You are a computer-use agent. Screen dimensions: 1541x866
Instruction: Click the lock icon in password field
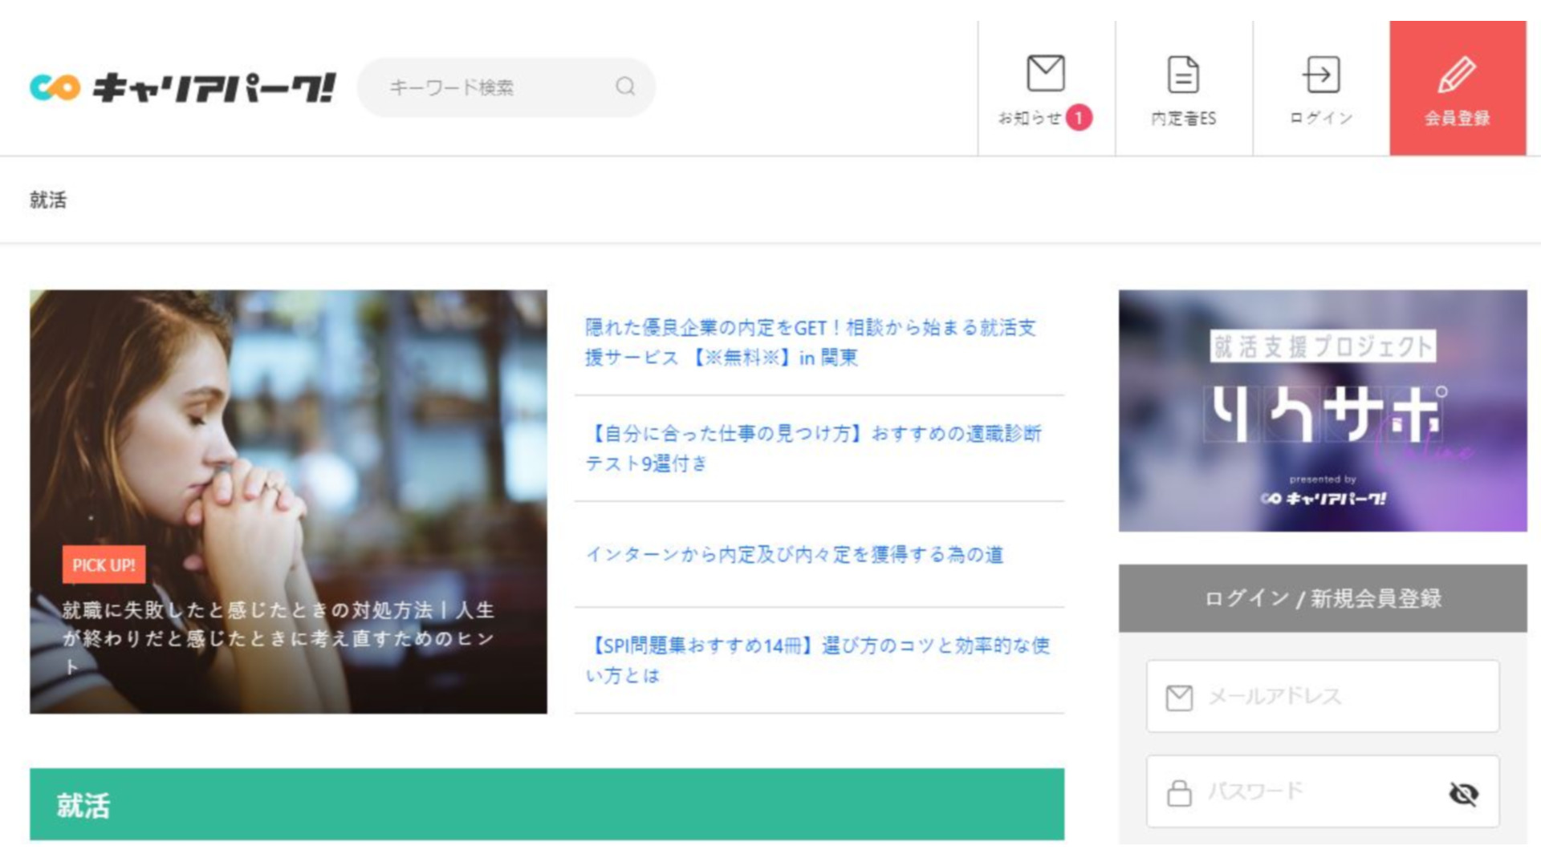(1179, 793)
